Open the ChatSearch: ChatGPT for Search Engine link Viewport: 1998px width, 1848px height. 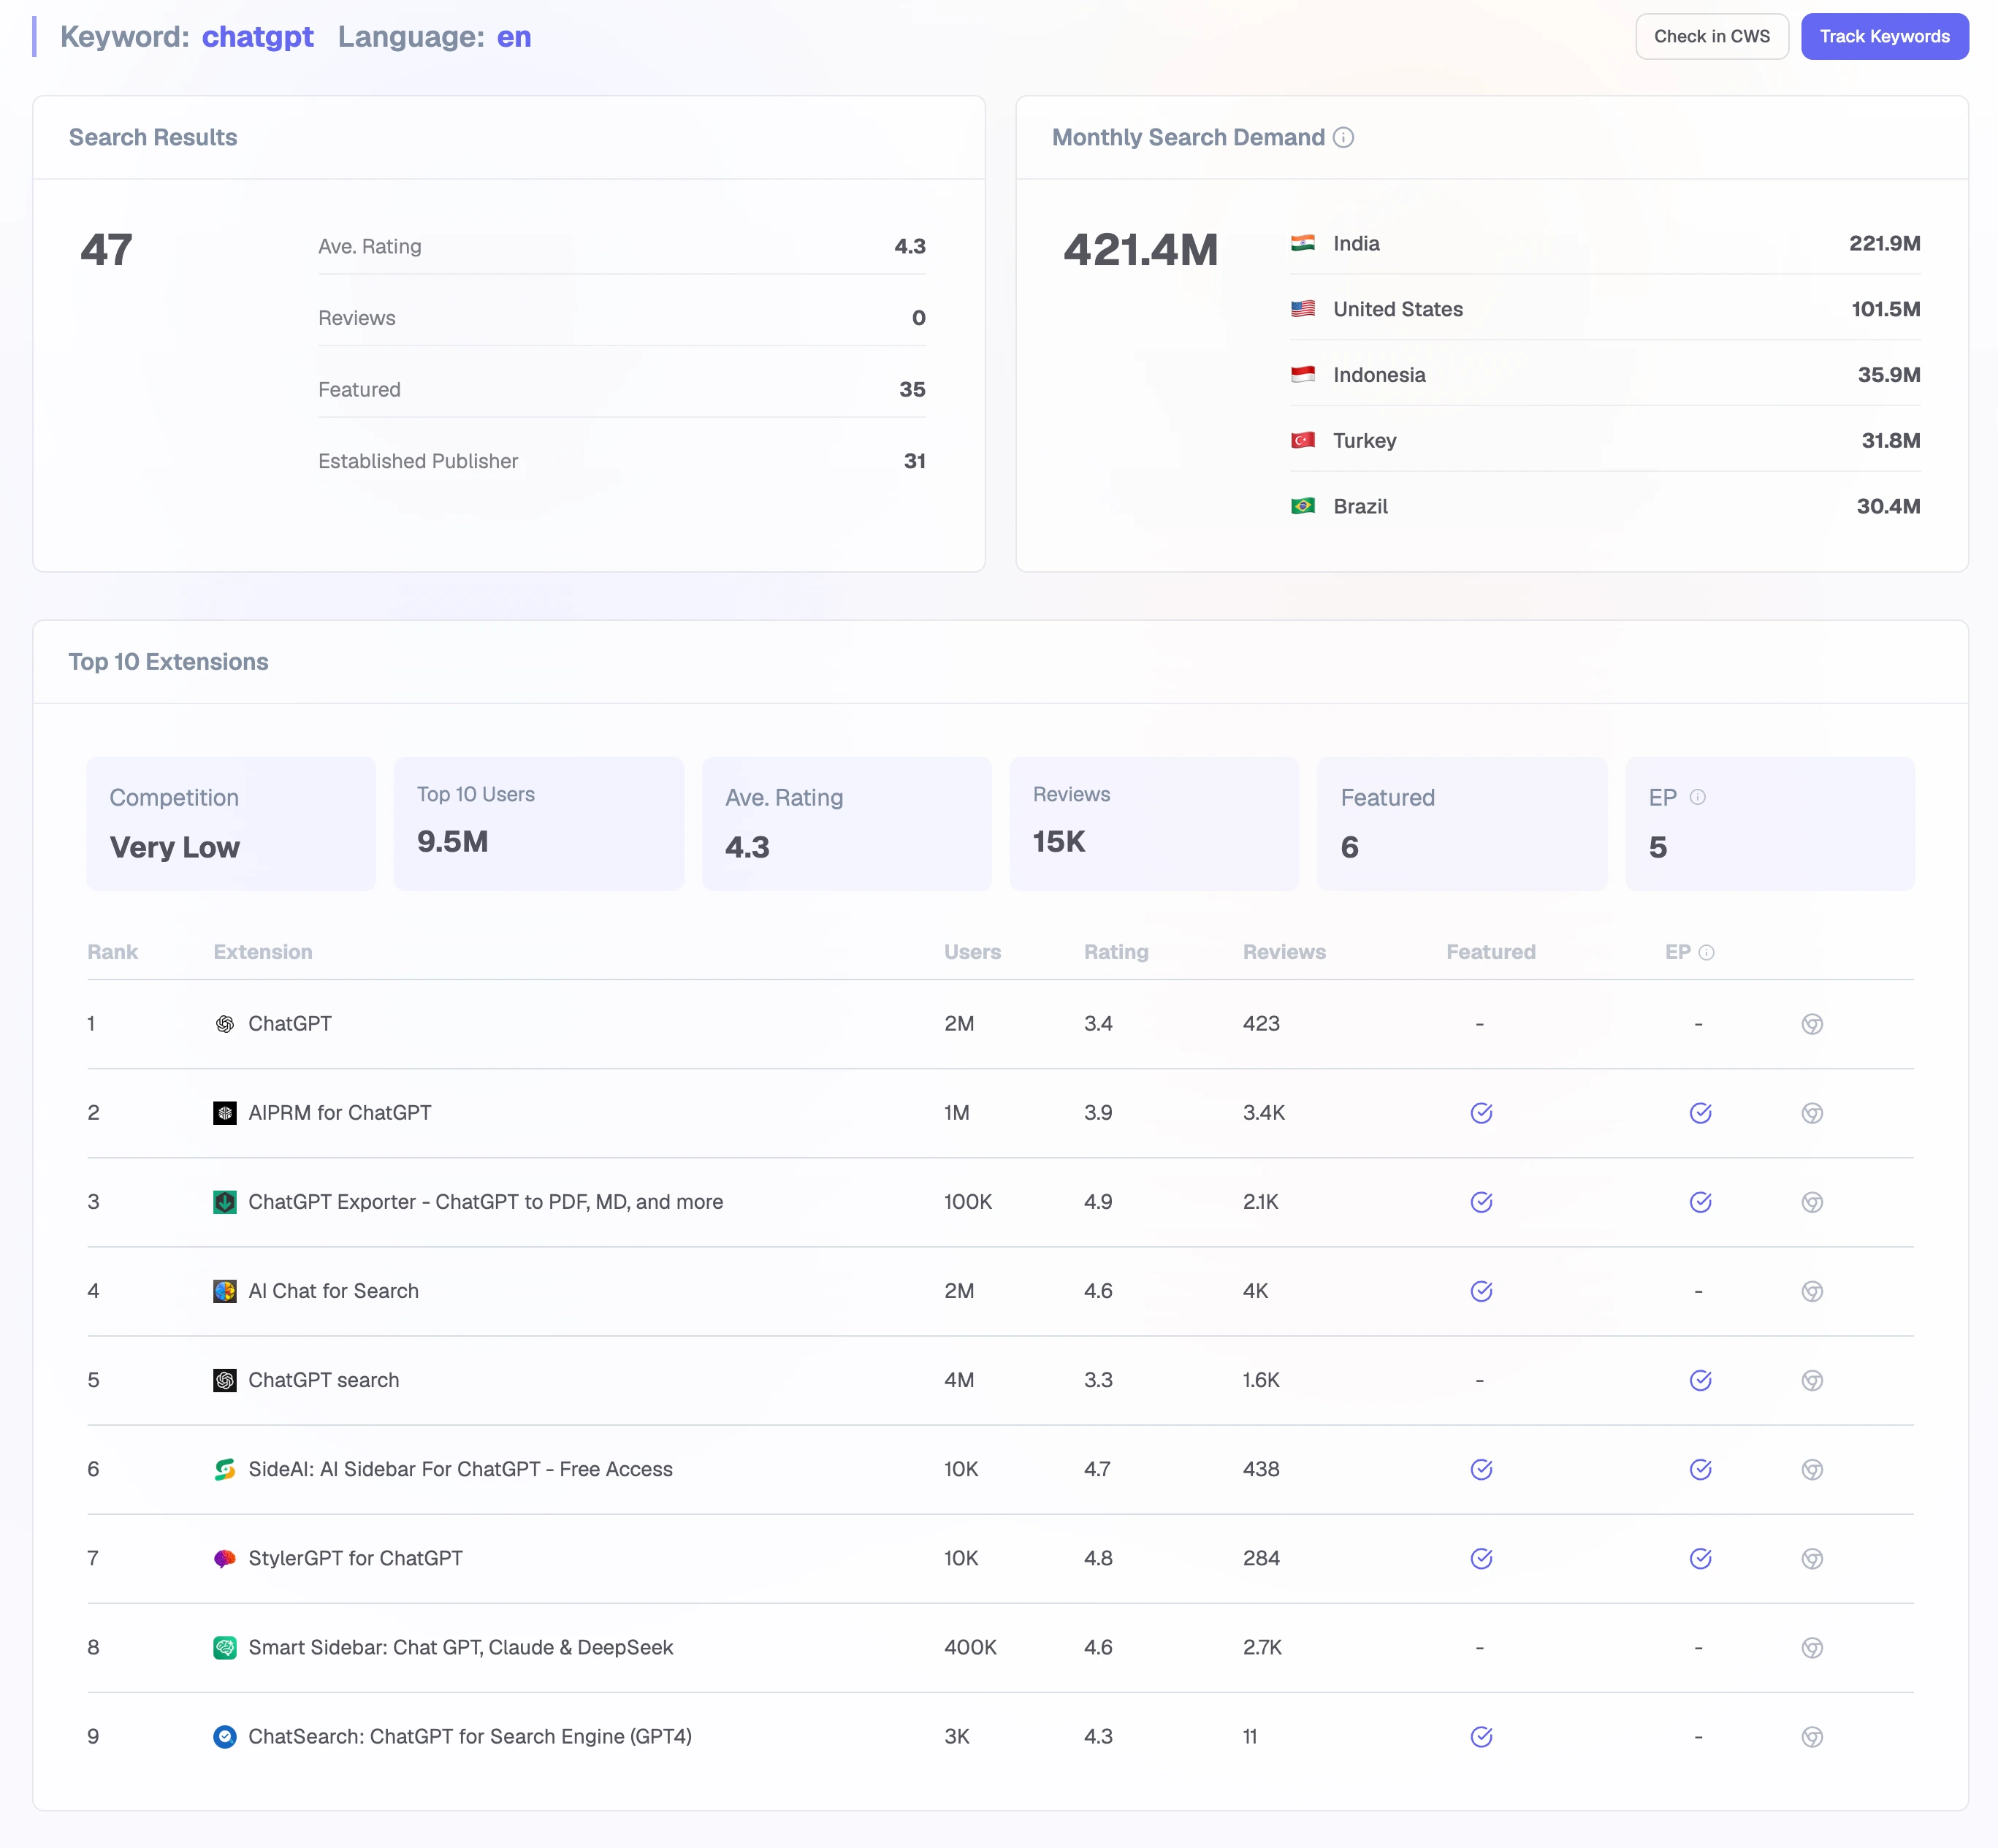pyautogui.click(x=470, y=1737)
